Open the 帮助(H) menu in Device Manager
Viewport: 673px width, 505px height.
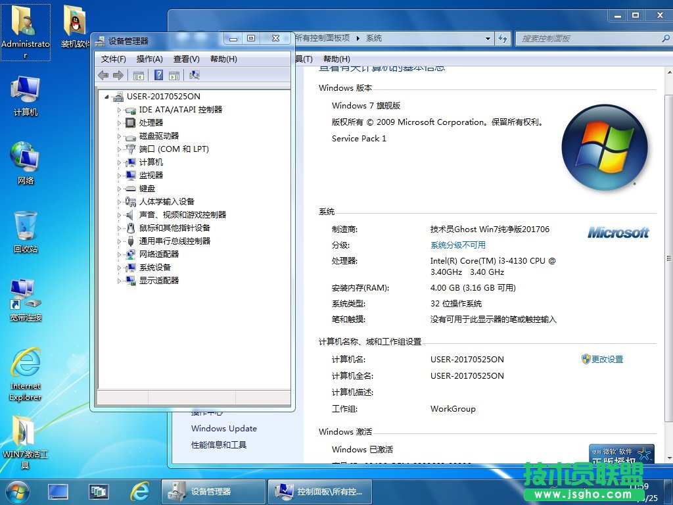coord(223,59)
